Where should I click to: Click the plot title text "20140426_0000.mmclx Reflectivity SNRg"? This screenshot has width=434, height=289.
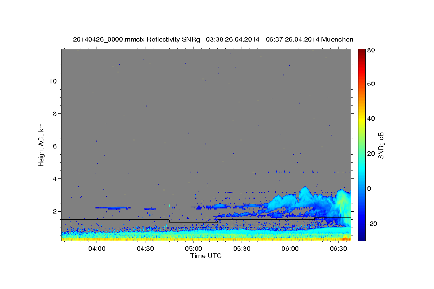point(137,39)
